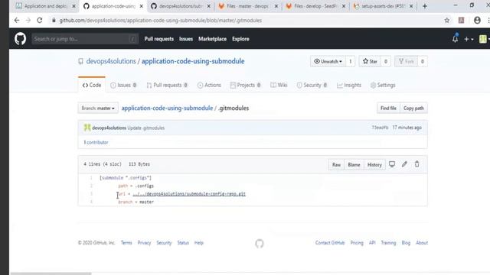This screenshot has width=490, height=275.
Task: Open application-code-using-submodule repo title link
Action: coord(193,61)
